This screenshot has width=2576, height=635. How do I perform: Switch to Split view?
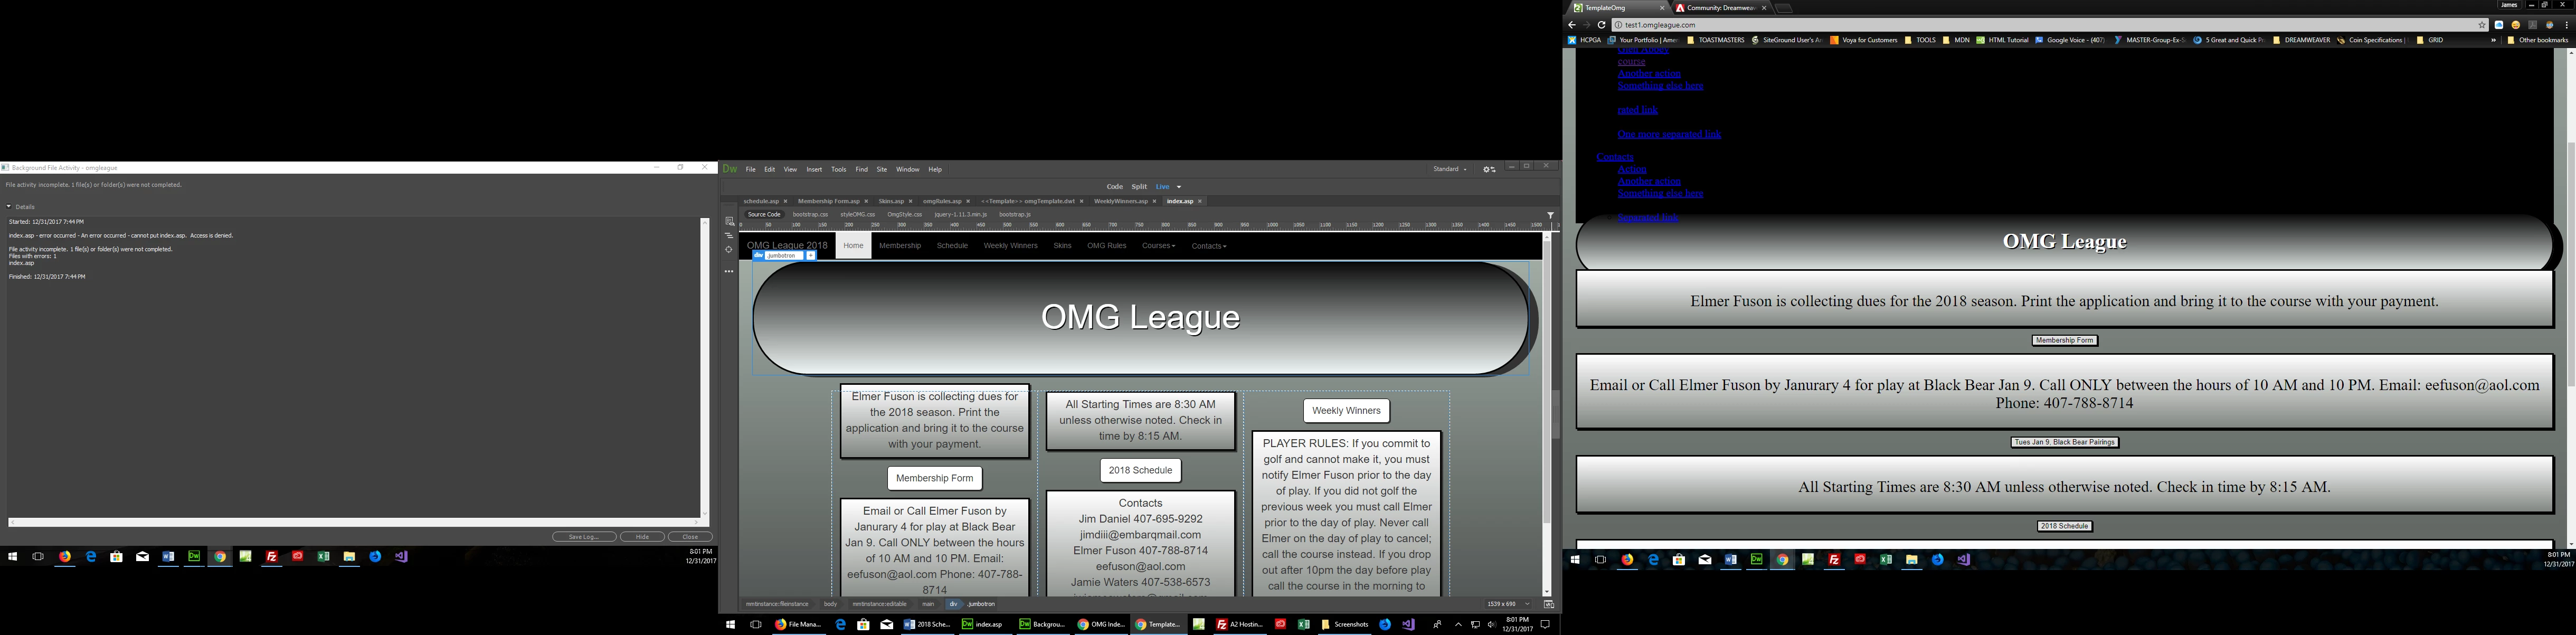click(1139, 186)
